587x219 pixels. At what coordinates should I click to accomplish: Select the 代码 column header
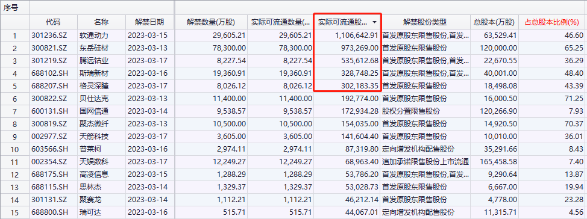click(53, 22)
